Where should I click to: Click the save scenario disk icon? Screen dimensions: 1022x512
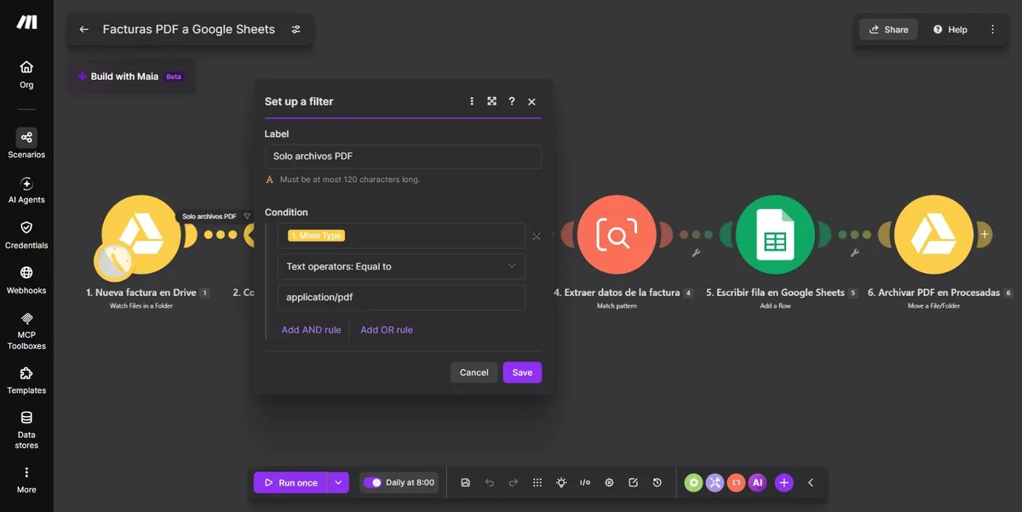point(465,482)
